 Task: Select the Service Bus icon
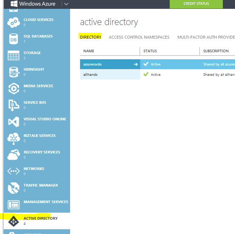click(x=14, y=105)
